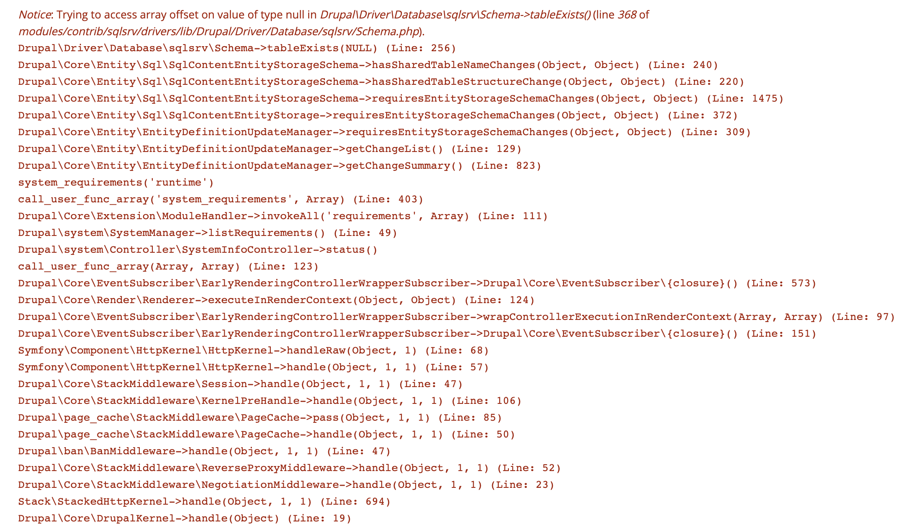The height and width of the screenshot is (529, 906).
Task: Click the tableExists(NULL) stack trace line
Action: point(237,48)
